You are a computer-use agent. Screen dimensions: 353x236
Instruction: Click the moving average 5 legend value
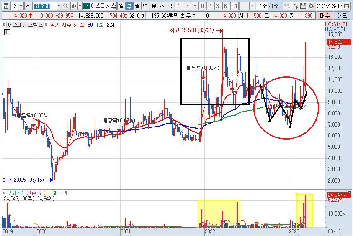[75, 25]
